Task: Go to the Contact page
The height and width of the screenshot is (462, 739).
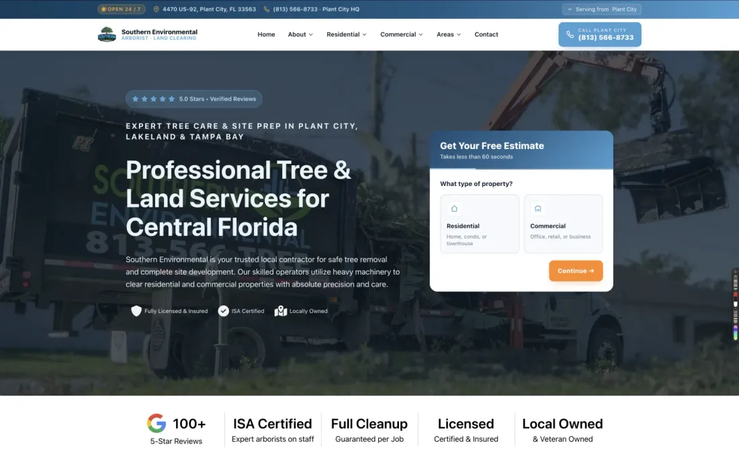Action: (486, 34)
